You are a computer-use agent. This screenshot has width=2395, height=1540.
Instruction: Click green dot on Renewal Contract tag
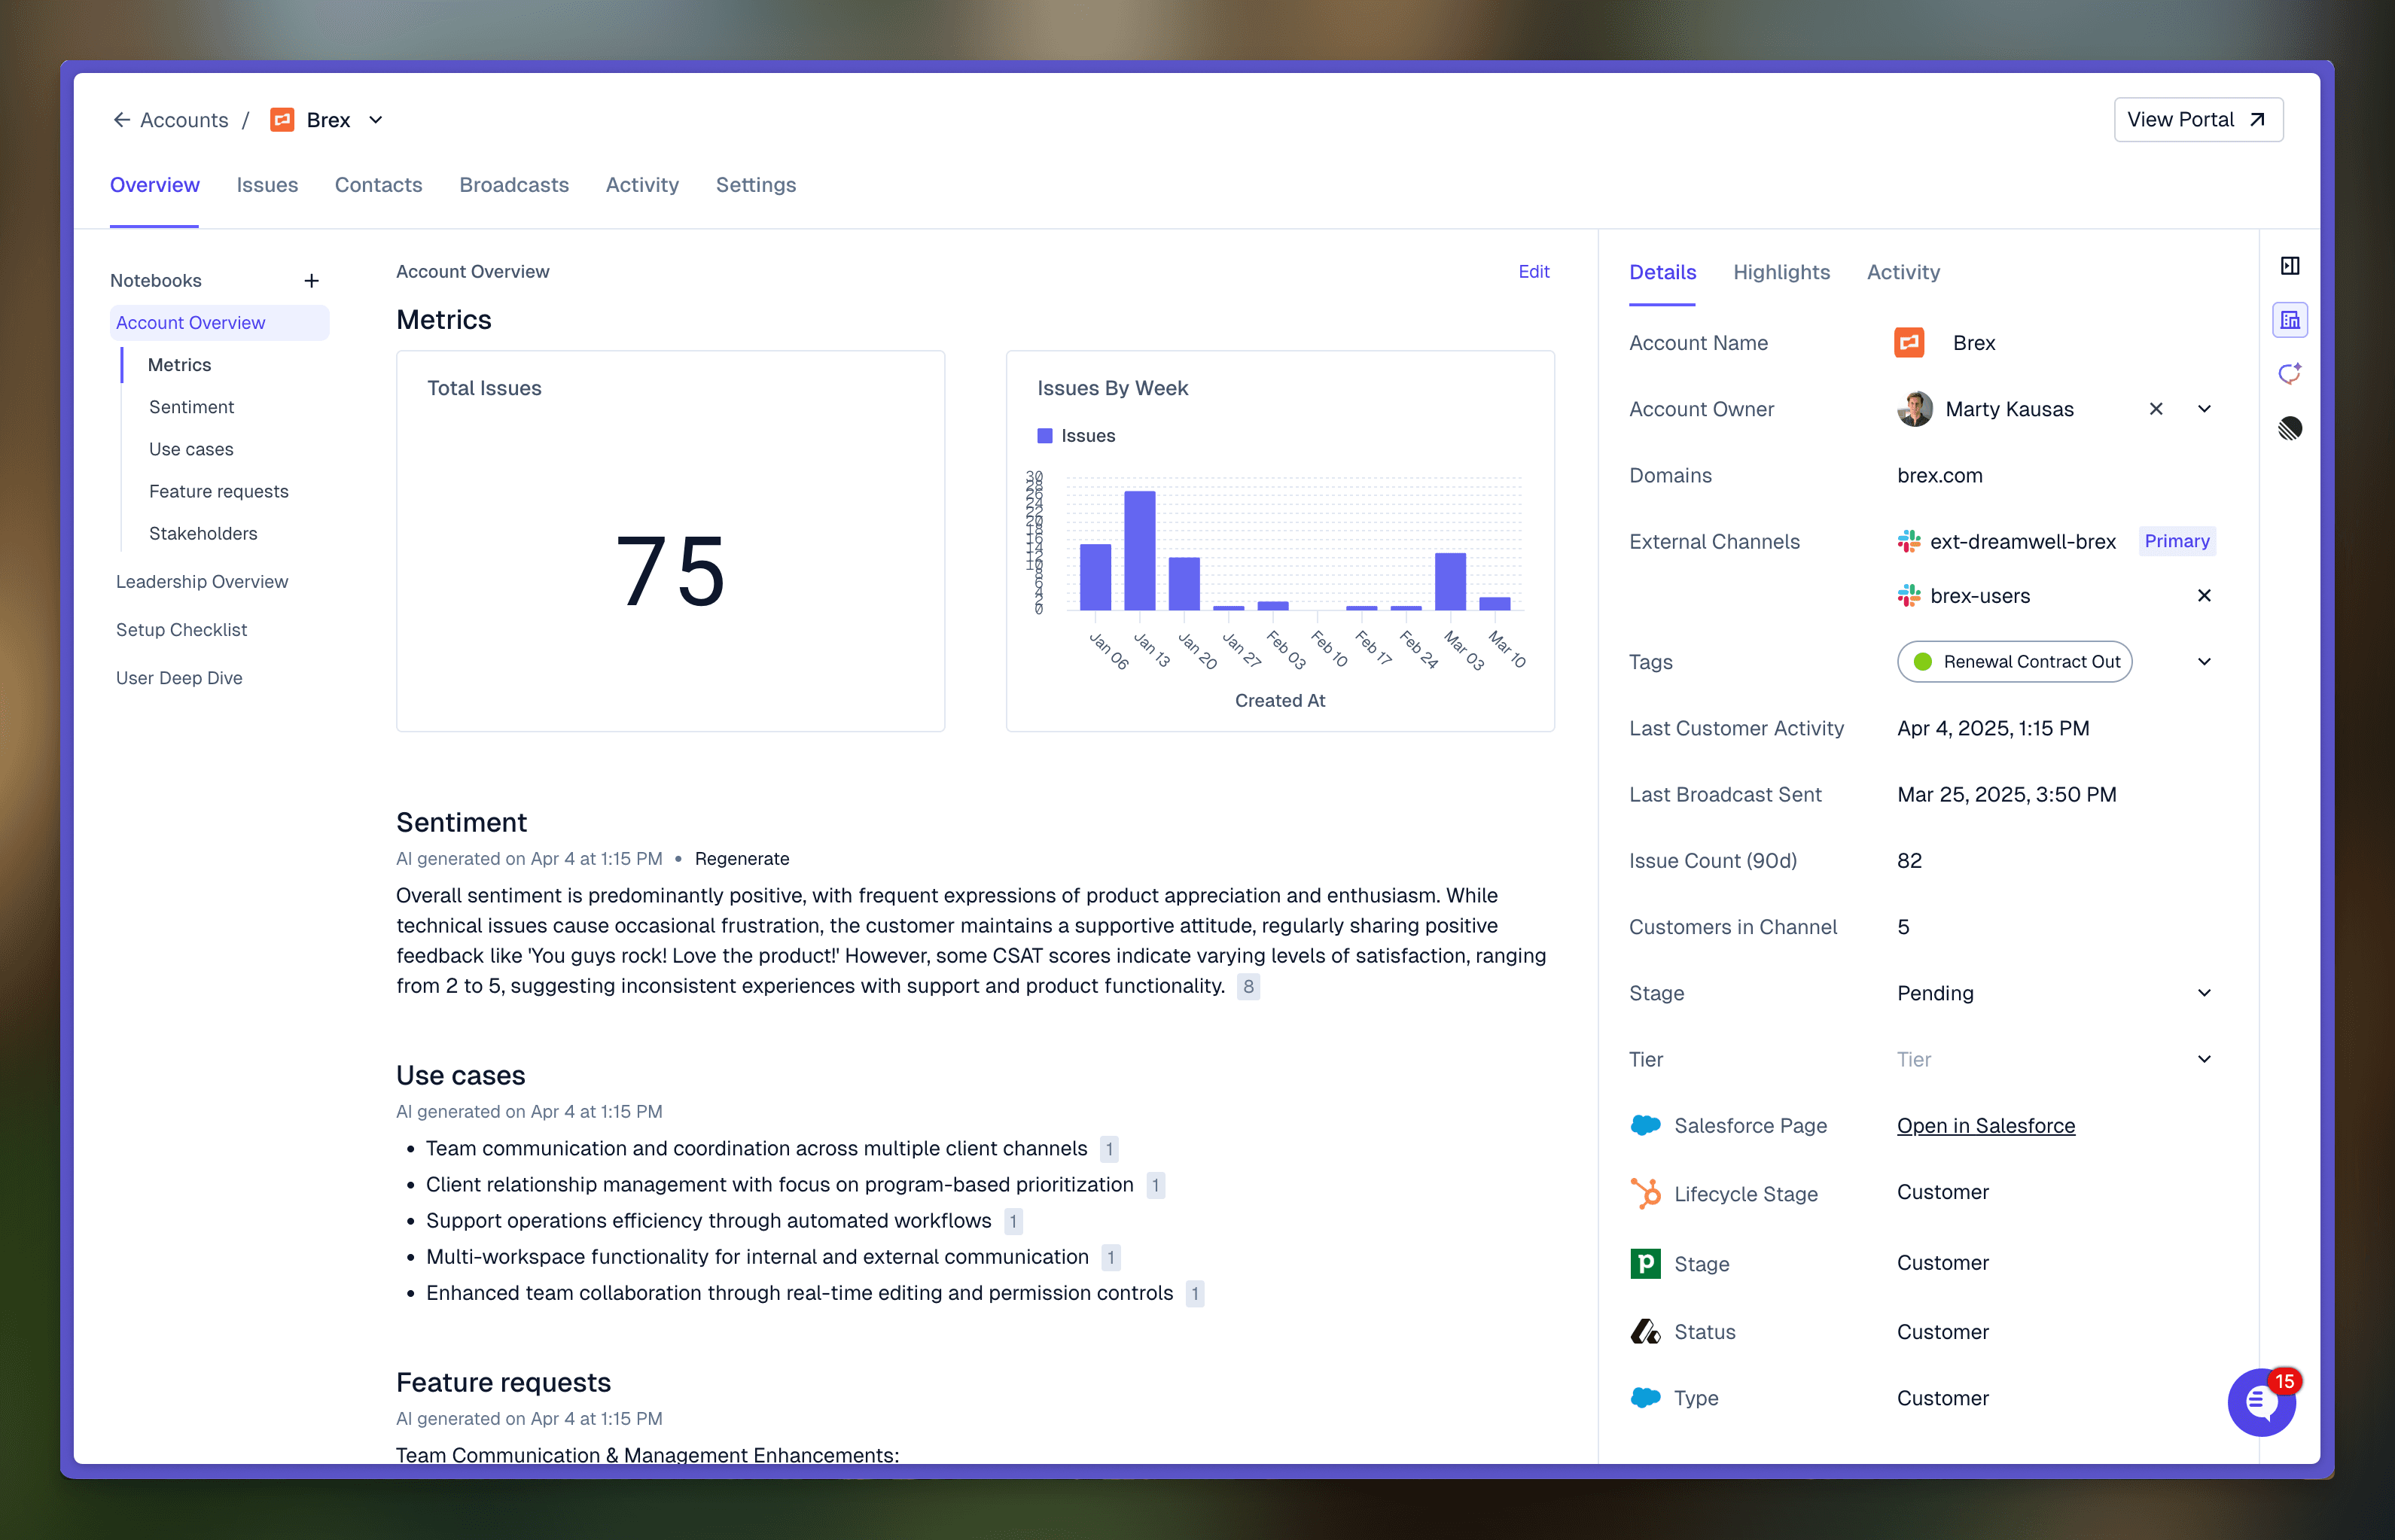1922,662
